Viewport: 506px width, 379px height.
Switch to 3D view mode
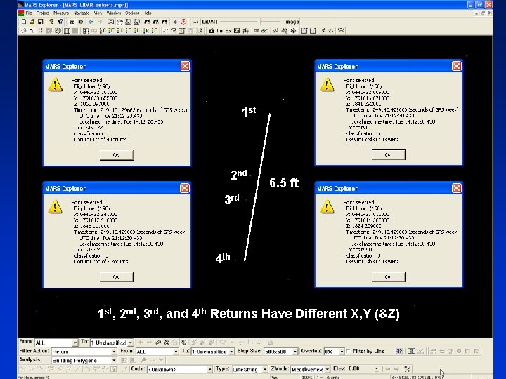(x=81, y=22)
